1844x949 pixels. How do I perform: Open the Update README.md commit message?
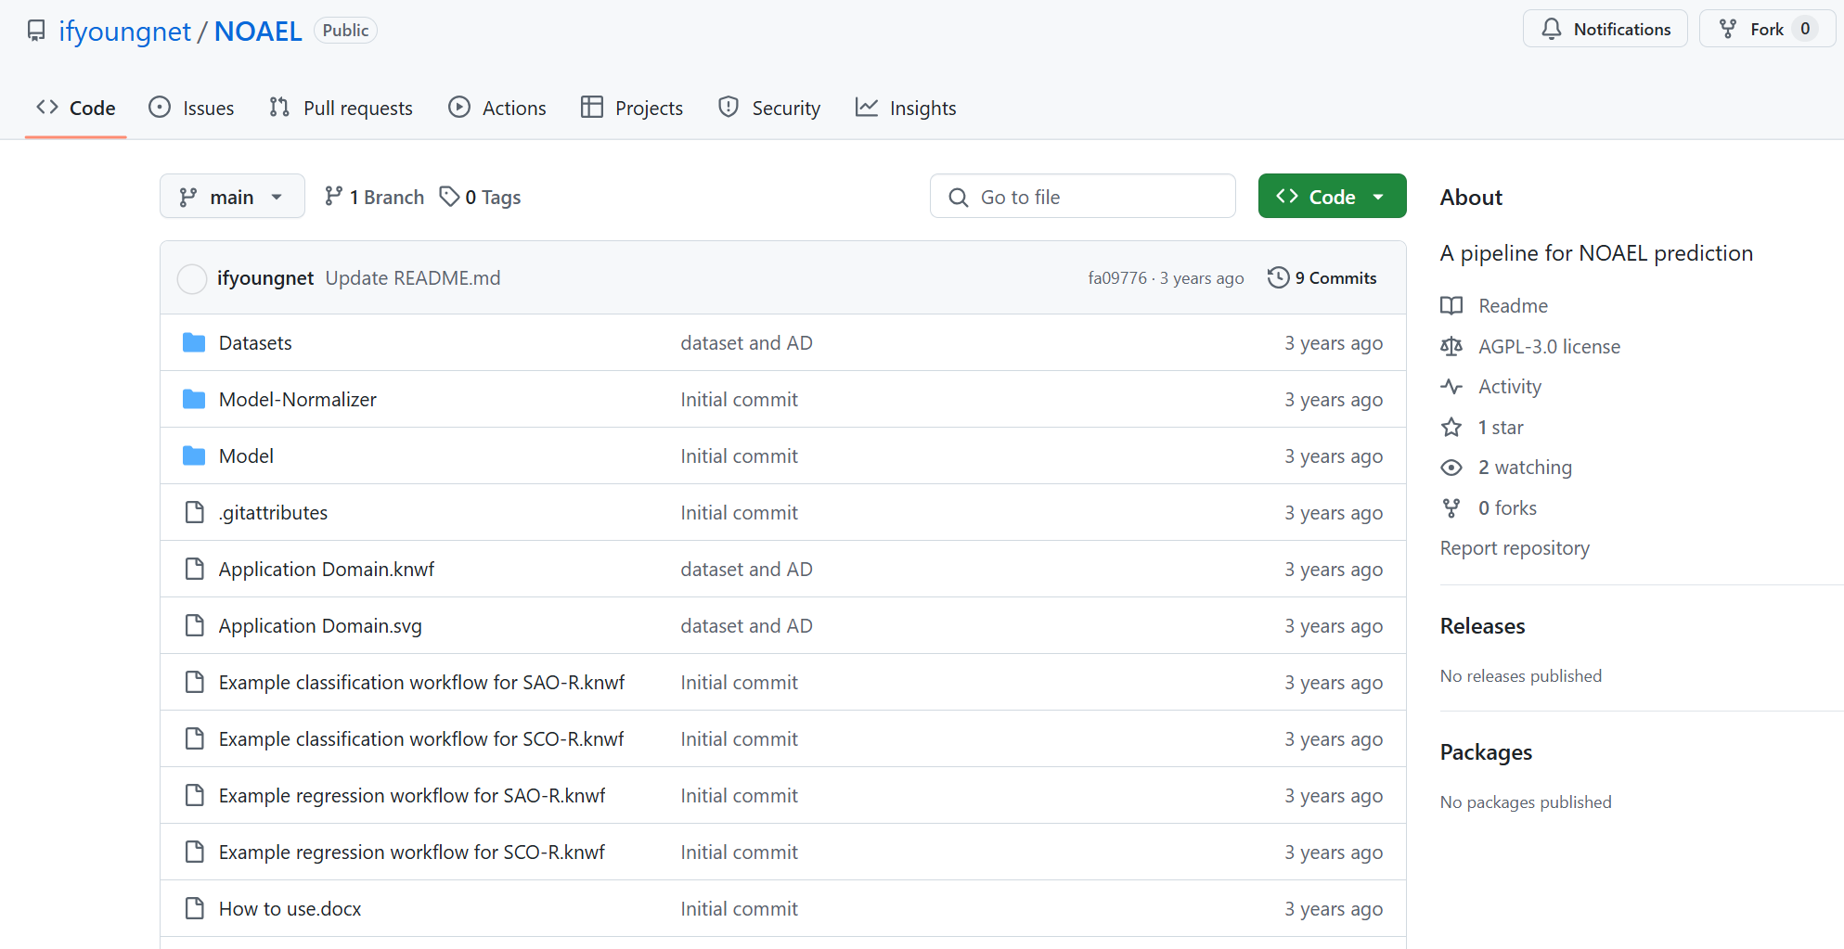(413, 278)
